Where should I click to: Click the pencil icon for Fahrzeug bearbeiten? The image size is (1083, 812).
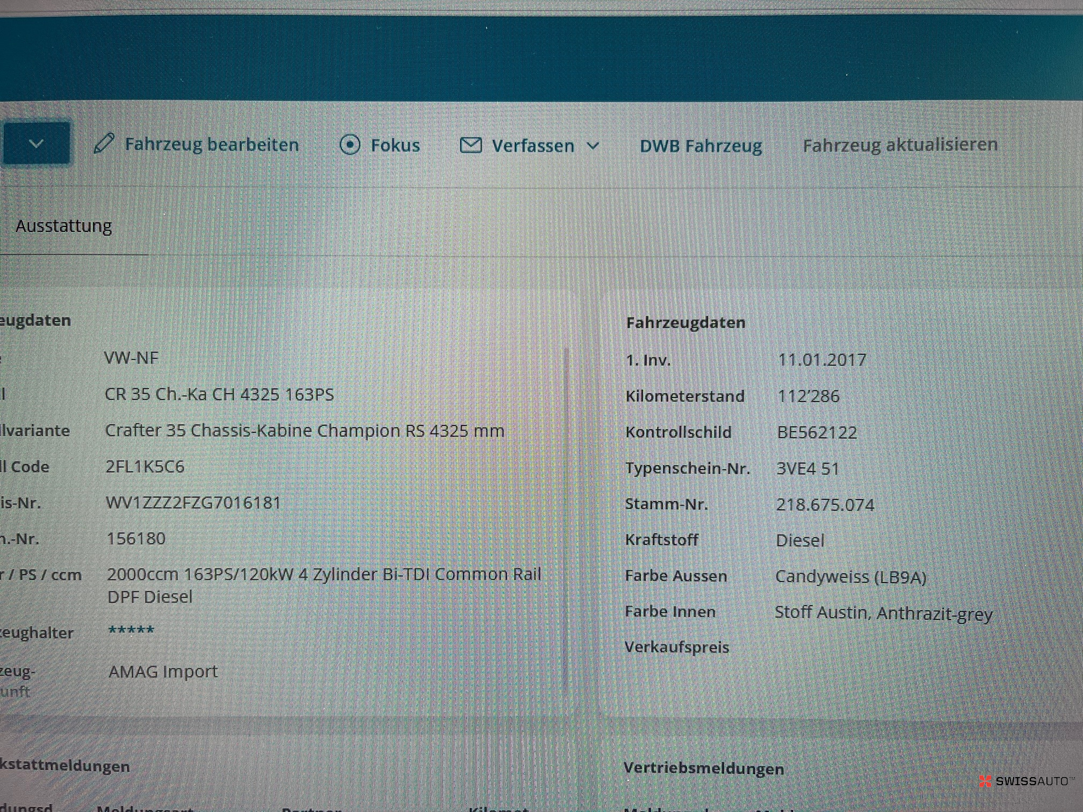pyautogui.click(x=104, y=143)
